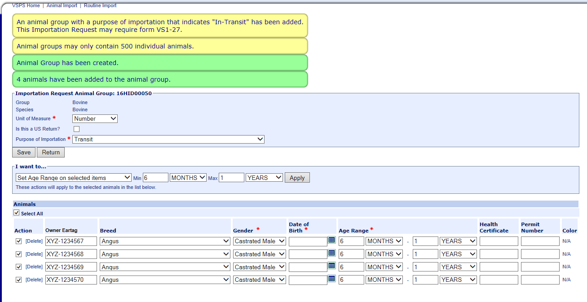This screenshot has height=302, width=587.
Task: Change Gender dropdown for eartag XYZ-1234570
Action: pos(259,280)
